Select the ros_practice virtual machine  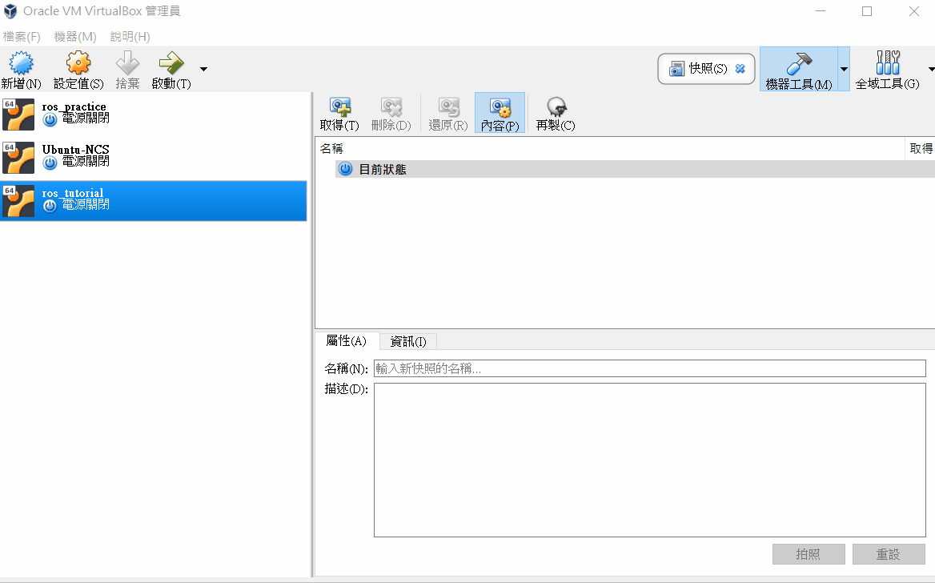153,114
